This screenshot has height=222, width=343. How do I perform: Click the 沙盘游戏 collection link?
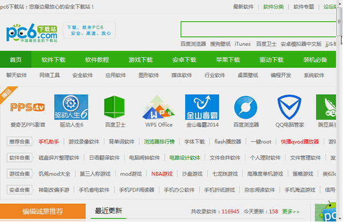coord(192,174)
